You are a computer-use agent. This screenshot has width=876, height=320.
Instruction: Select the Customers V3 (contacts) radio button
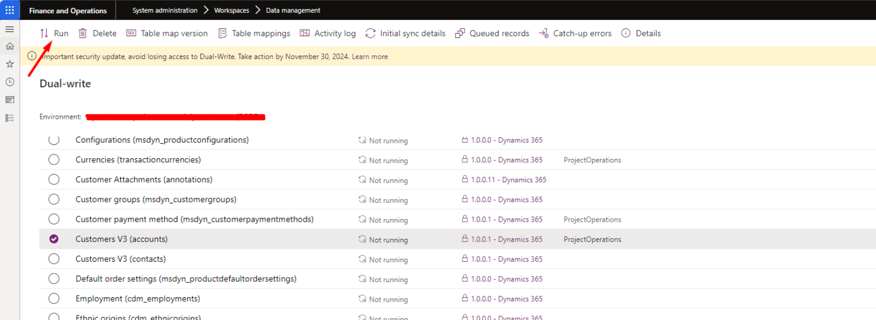54,259
